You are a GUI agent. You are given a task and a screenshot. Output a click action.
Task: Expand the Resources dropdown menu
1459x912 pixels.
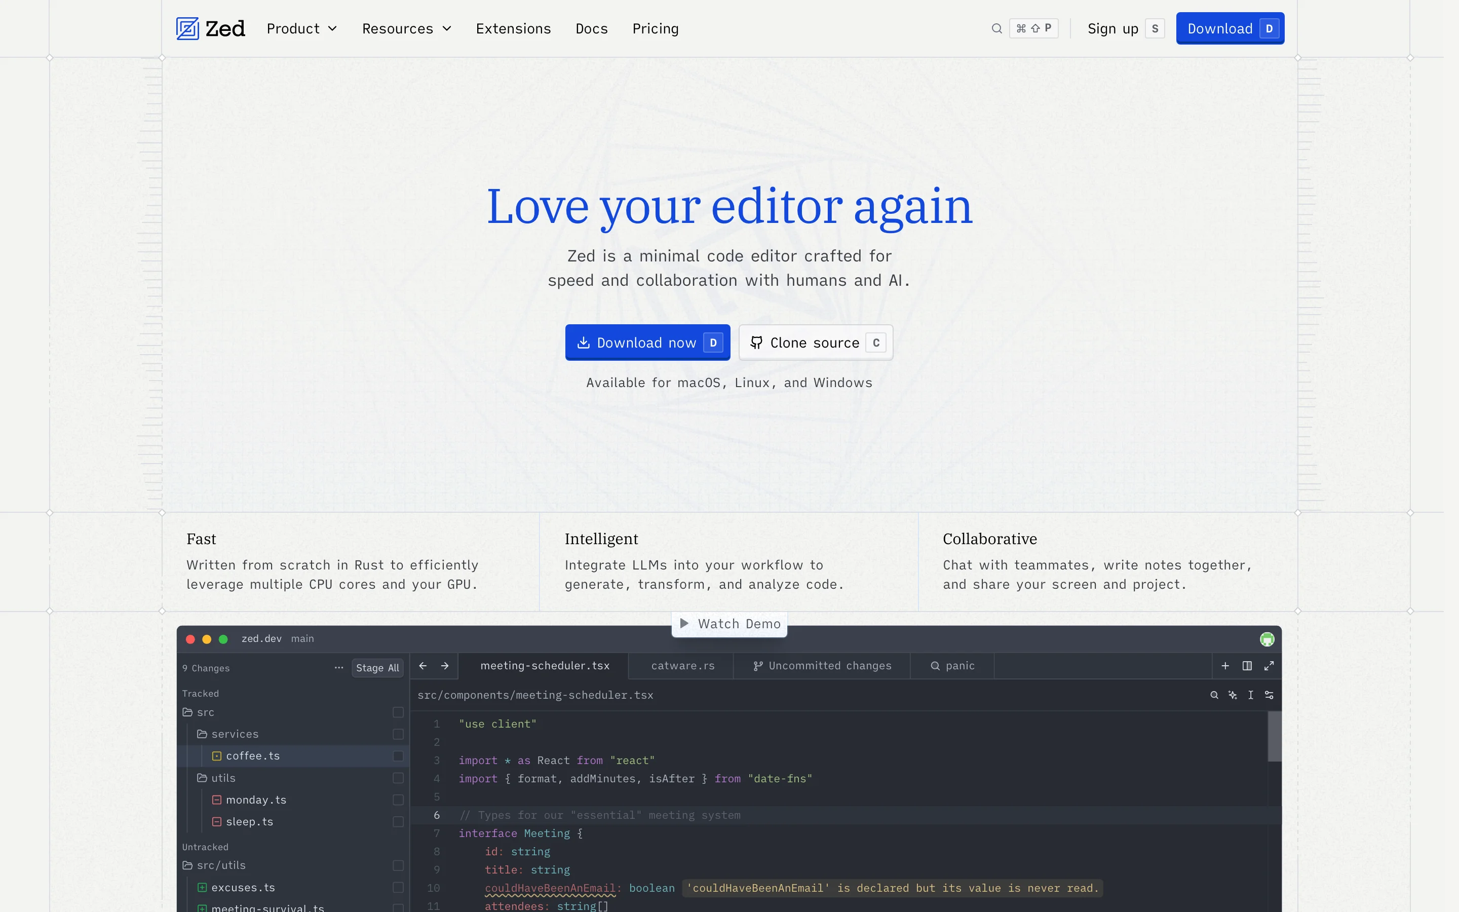(x=406, y=28)
